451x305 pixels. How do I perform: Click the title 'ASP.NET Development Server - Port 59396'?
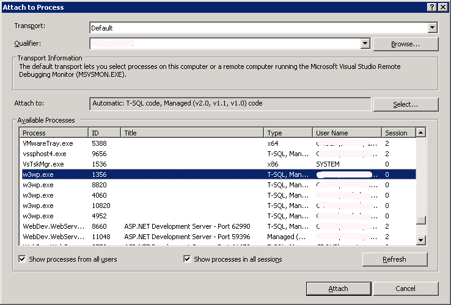click(187, 237)
